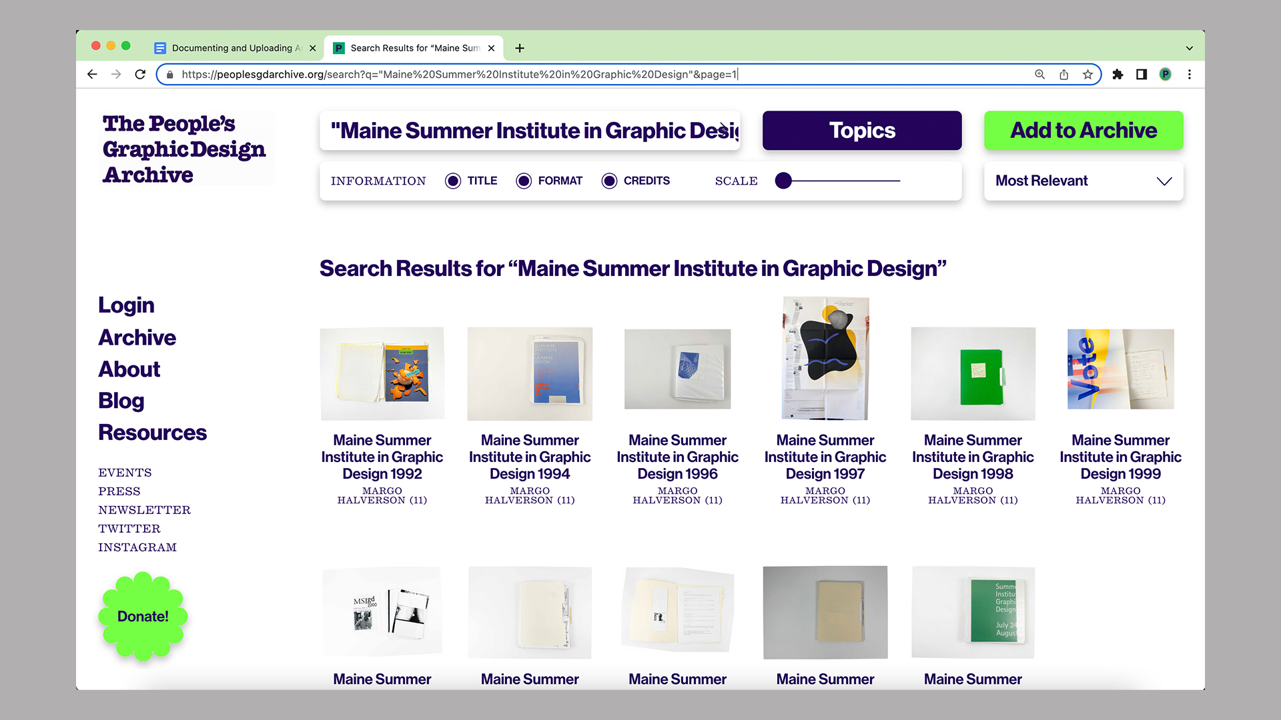Submit search with arrow in search box
1281x720 pixels.
point(725,128)
